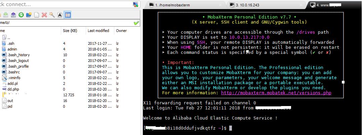
Task: Click the red X delete icon
Action: [x=44, y=15]
